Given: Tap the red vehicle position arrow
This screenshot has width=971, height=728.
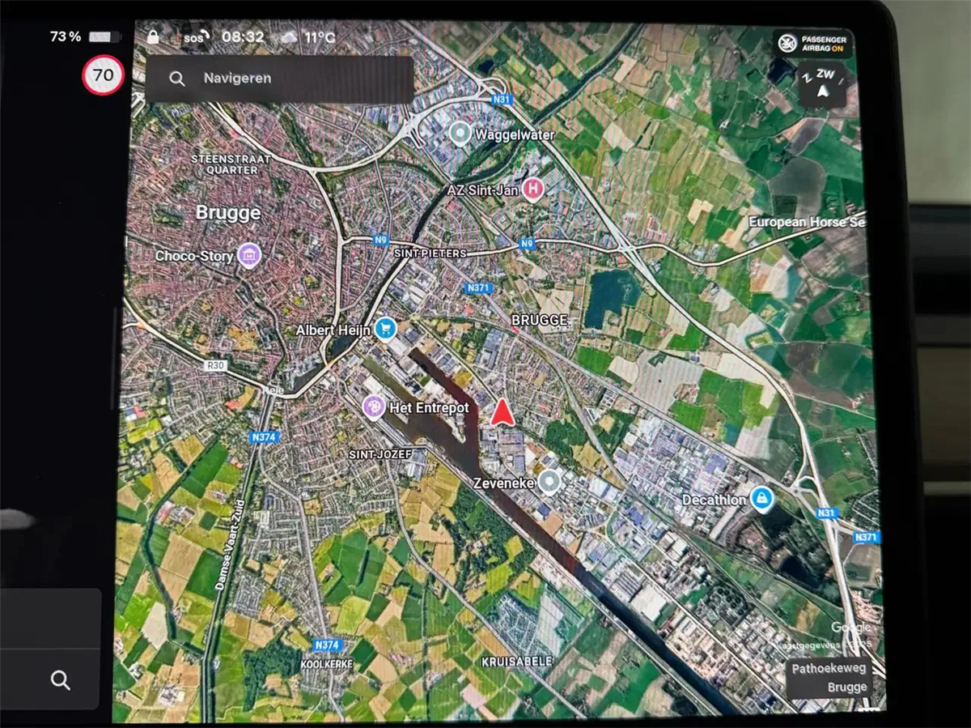Looking at the screenshot, I should [x=502, y=413].
